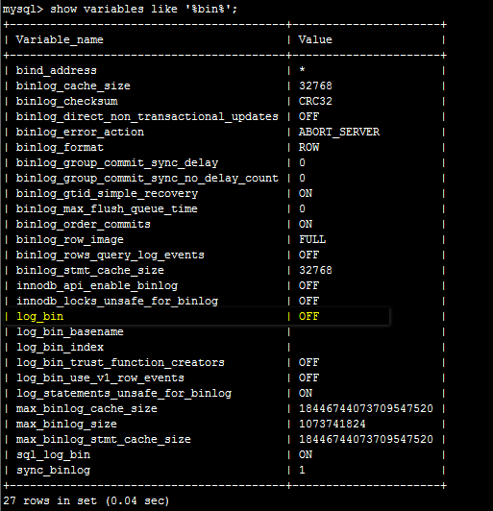Click the max_binlog_size variable name
The image size is (493, 511).
(x=66, y=424)
